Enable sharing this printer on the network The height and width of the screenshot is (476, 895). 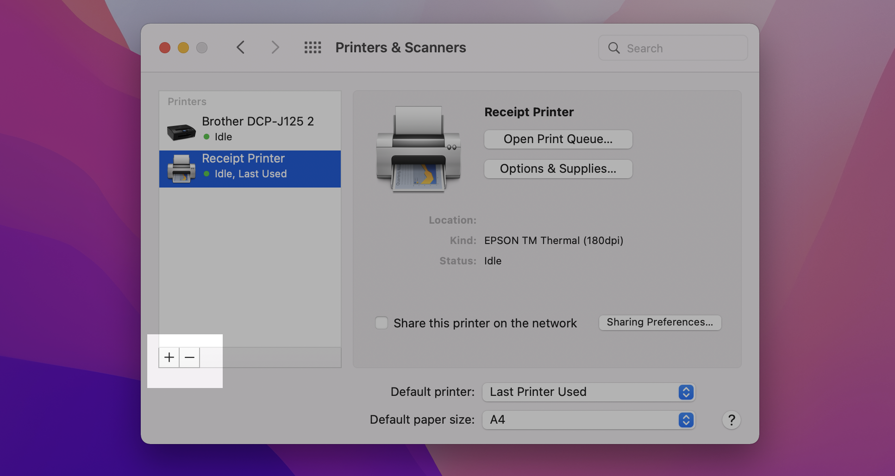pyautogui.click(x=381, y=323)
